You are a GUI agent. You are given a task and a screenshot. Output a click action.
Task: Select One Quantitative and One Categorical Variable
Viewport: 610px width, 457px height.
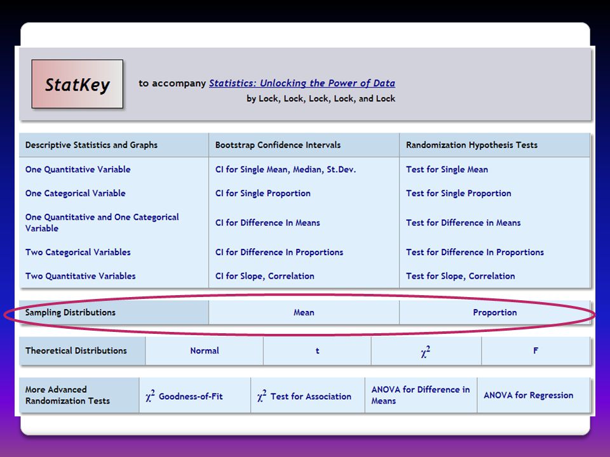tap(102, 223)
